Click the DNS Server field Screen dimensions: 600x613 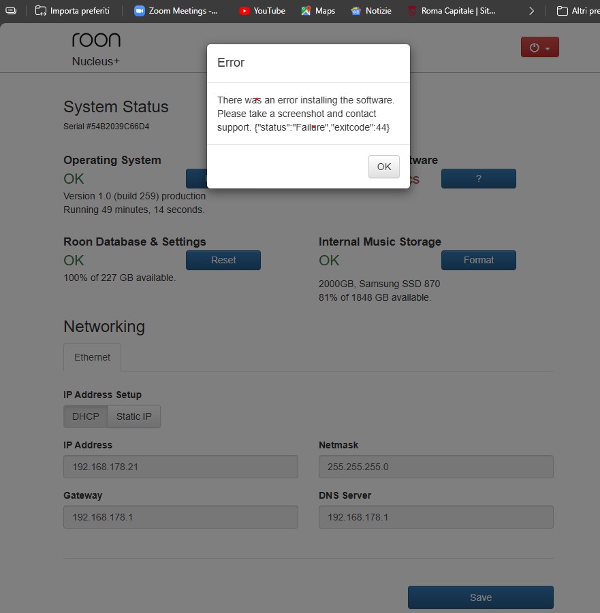coord(436,517)
